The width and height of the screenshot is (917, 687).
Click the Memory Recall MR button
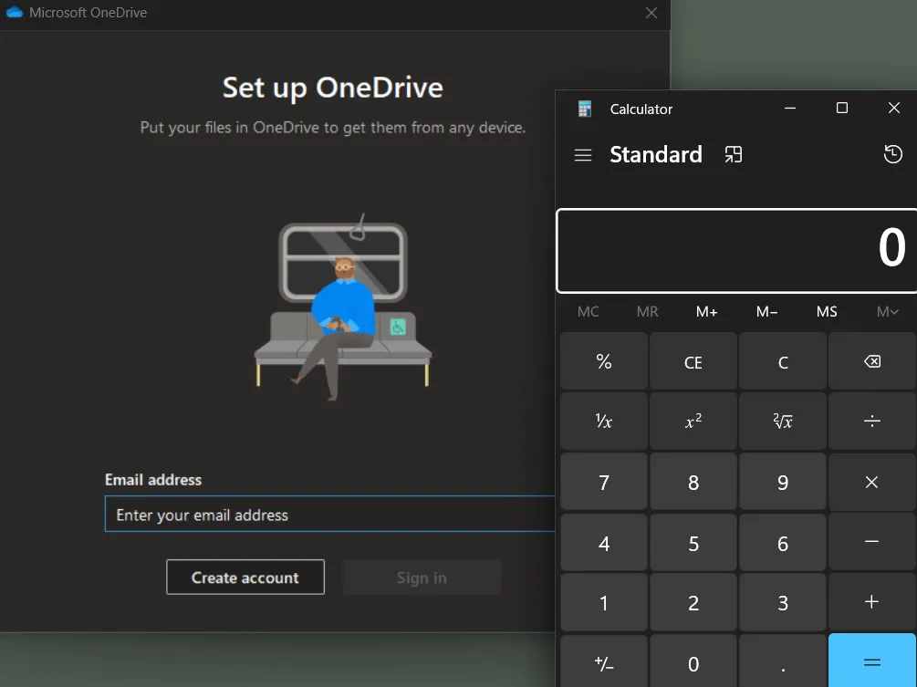648,312
